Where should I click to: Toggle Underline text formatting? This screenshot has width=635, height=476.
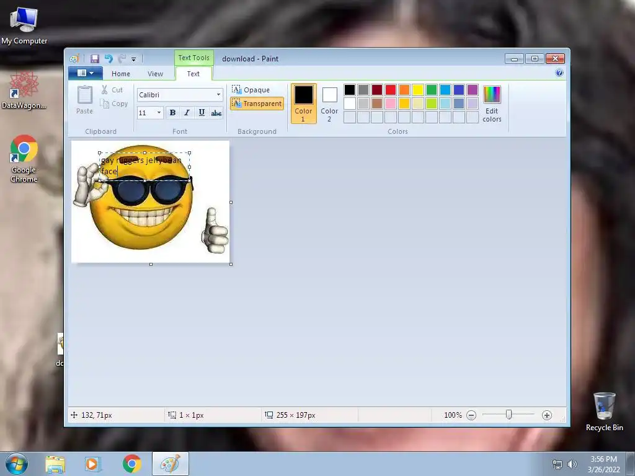[202, 113]
